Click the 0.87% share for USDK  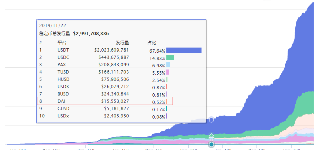pos(159,87)
